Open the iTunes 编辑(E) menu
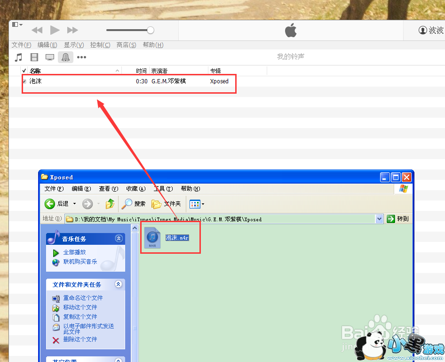 (x=47, y=45)
